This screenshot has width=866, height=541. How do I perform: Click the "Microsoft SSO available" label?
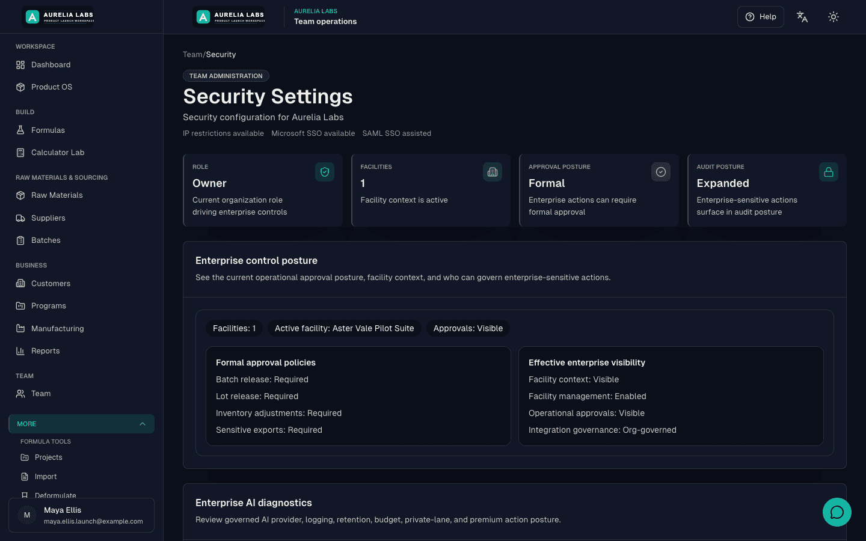point(313,133)
